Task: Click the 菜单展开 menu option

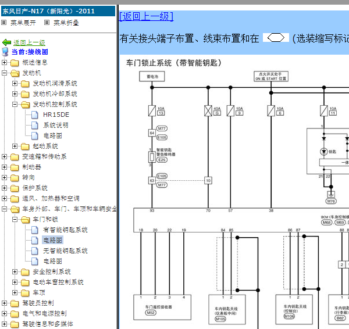Action: click(23, 23)
